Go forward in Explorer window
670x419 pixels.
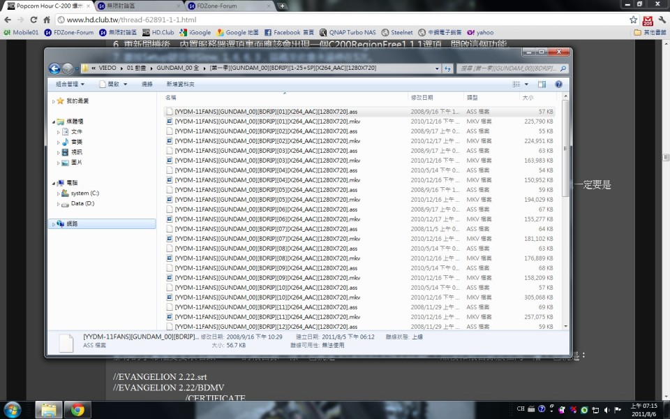67,68
